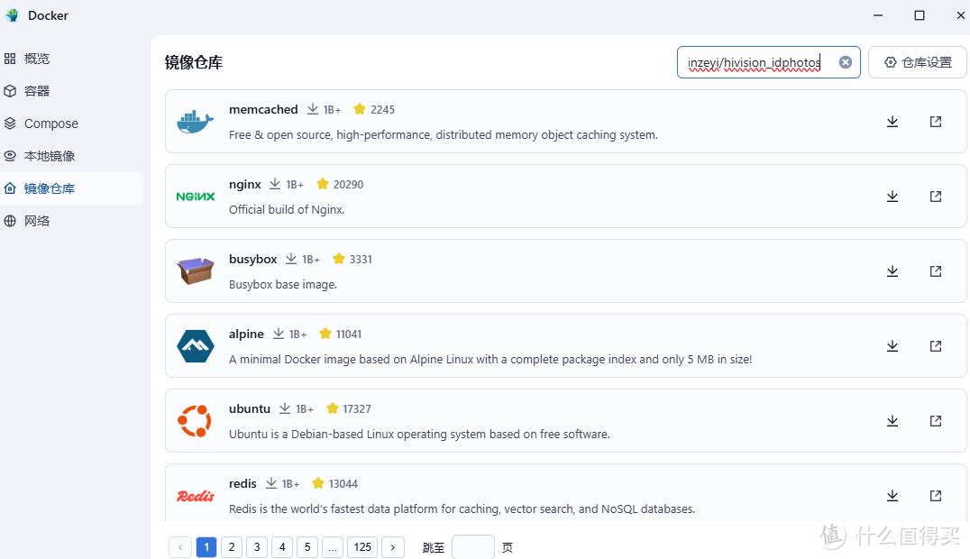
Task: Select page 1 in pagination
Action: click(x=206, y=547)
